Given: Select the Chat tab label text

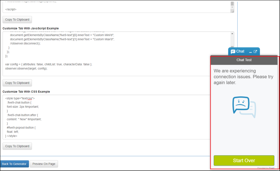Looking at the screenshot, I should click(x=240, y=51).
